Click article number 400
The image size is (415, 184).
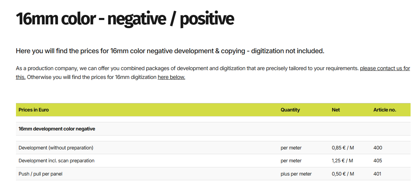pos(377,148)
